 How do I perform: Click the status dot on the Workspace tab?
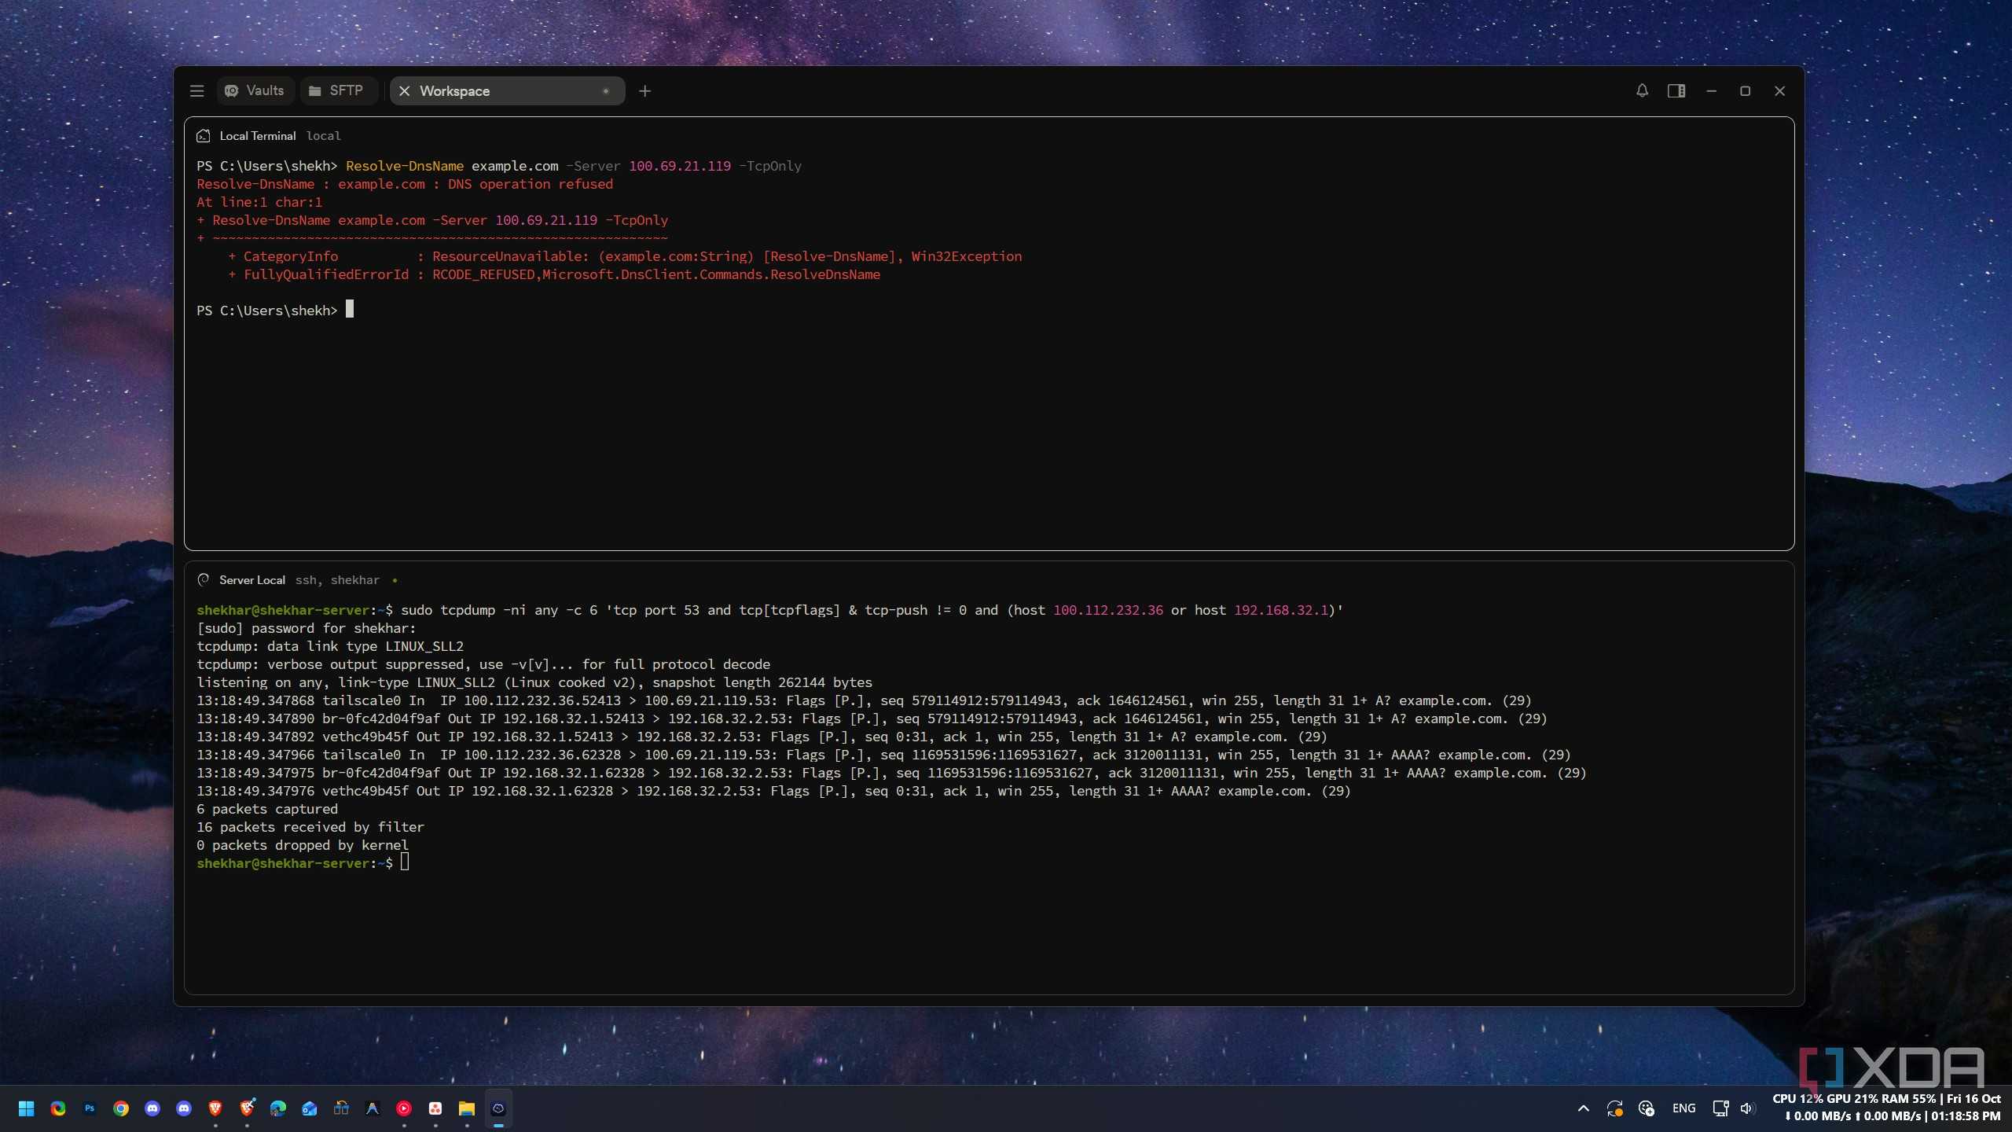(x=606, y=91)
